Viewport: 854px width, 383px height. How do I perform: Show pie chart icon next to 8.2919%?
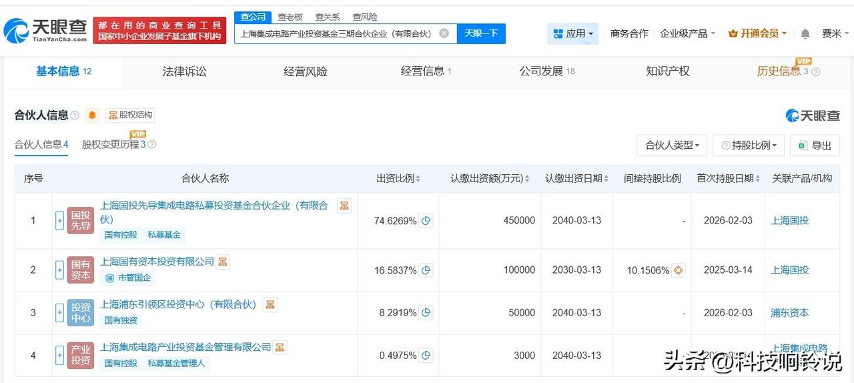426,312
